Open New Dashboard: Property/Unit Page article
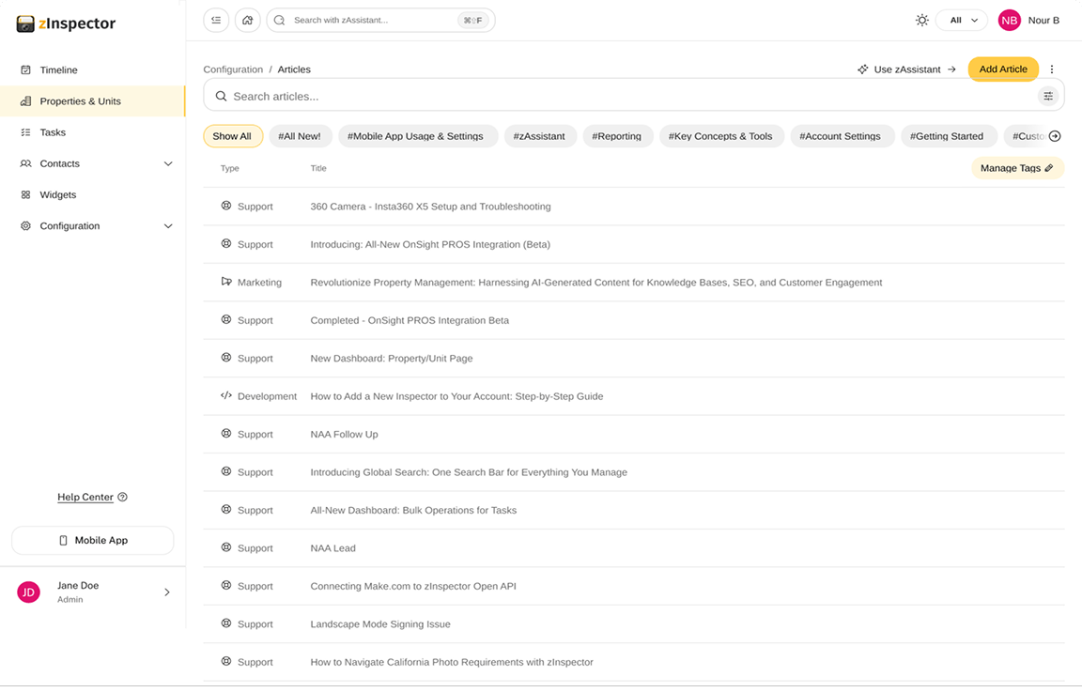Image resolution: width=1082 pixels, height=692 pixels. tap(392, 358)
